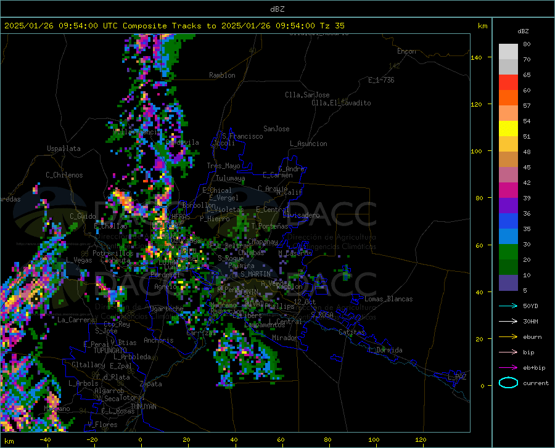Pick the light blue 35-30 dBZ swatch
The image size is (555, 448).
coord(508,237)
